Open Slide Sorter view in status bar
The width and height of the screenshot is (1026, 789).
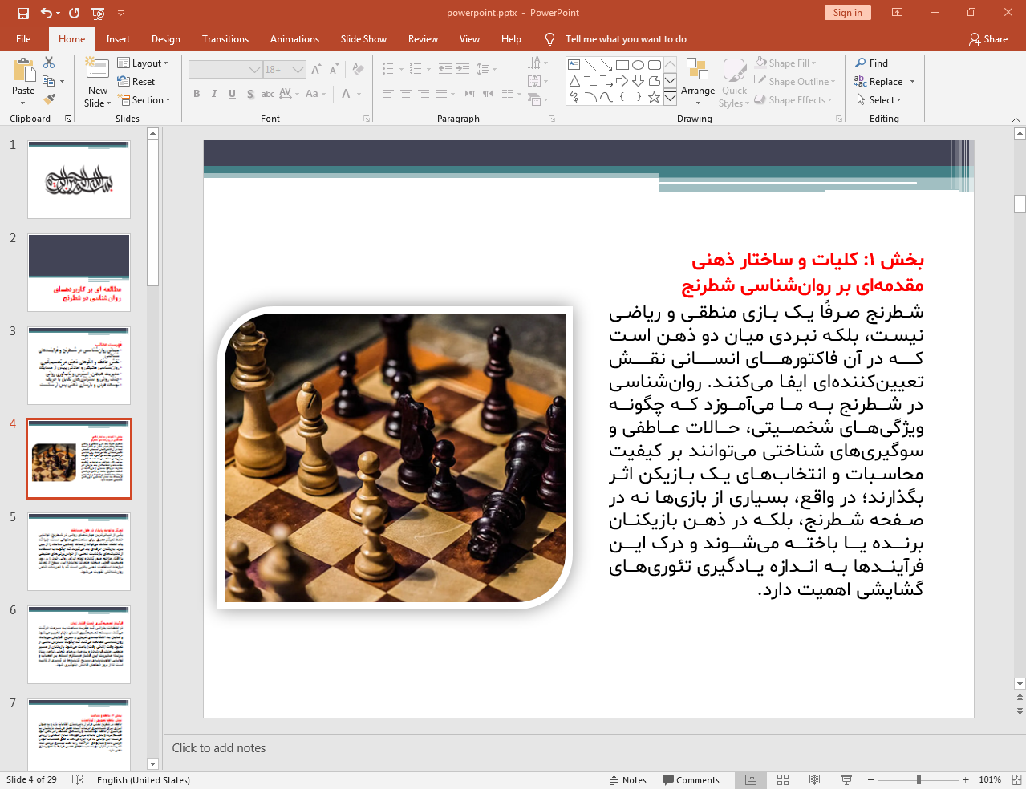[783, 779]
